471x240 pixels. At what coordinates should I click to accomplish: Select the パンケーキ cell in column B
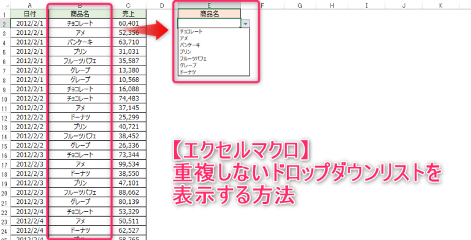click(80, 42)
